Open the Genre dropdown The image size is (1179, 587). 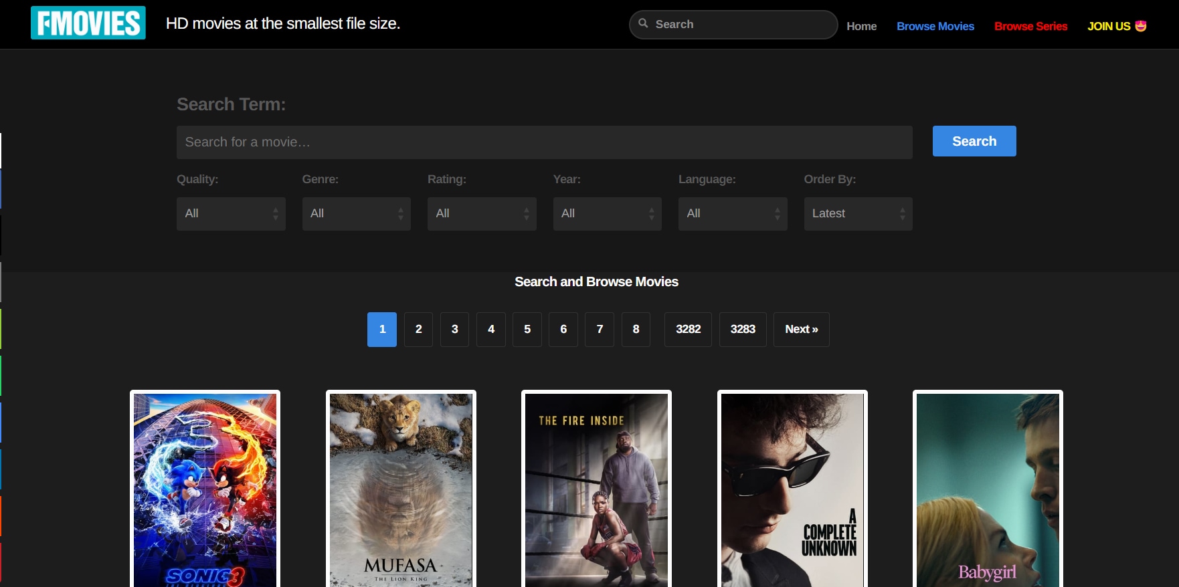click(x=357, y=214)
